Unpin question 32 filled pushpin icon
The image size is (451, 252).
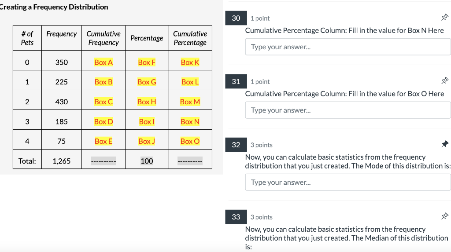(445, 144)
